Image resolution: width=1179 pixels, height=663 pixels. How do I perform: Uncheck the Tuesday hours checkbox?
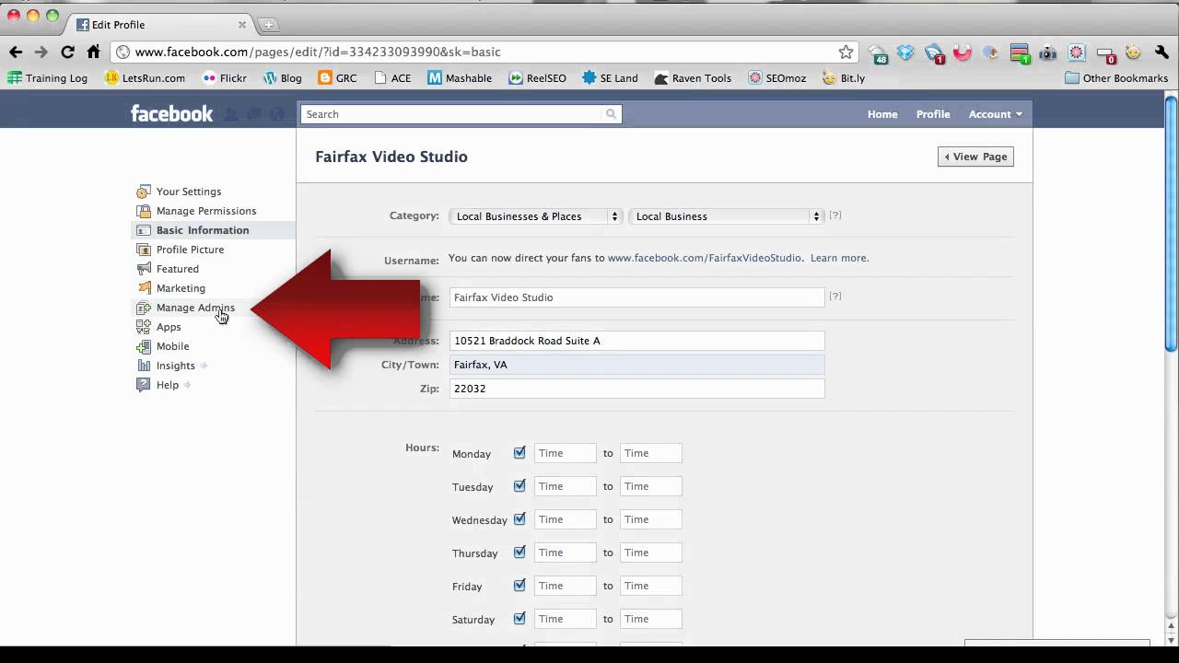coord(519,485)
